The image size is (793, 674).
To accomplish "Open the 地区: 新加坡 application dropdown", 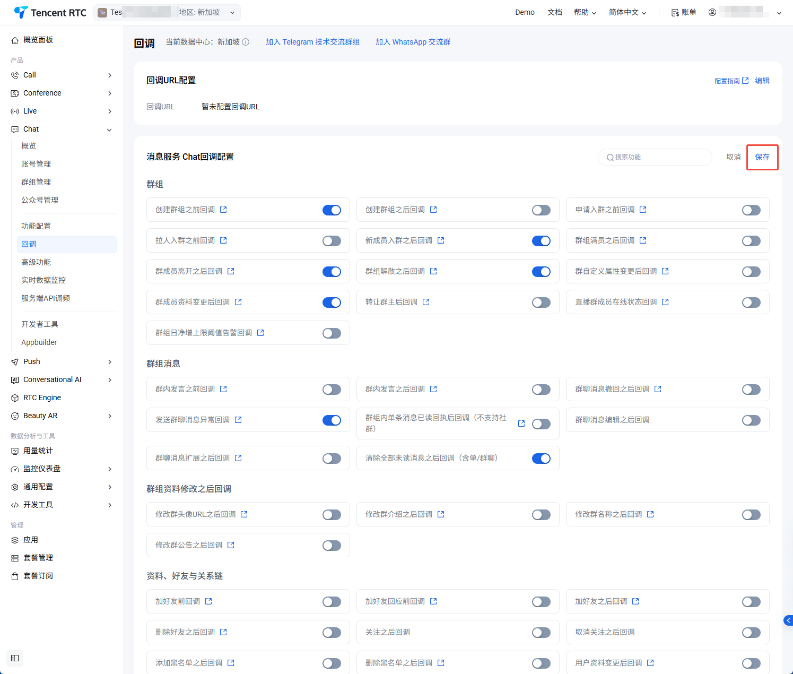I will tap(167, 12).
